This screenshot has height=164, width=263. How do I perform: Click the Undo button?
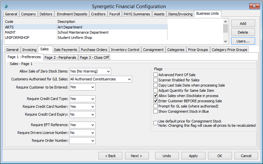click(x=167, y=156)
